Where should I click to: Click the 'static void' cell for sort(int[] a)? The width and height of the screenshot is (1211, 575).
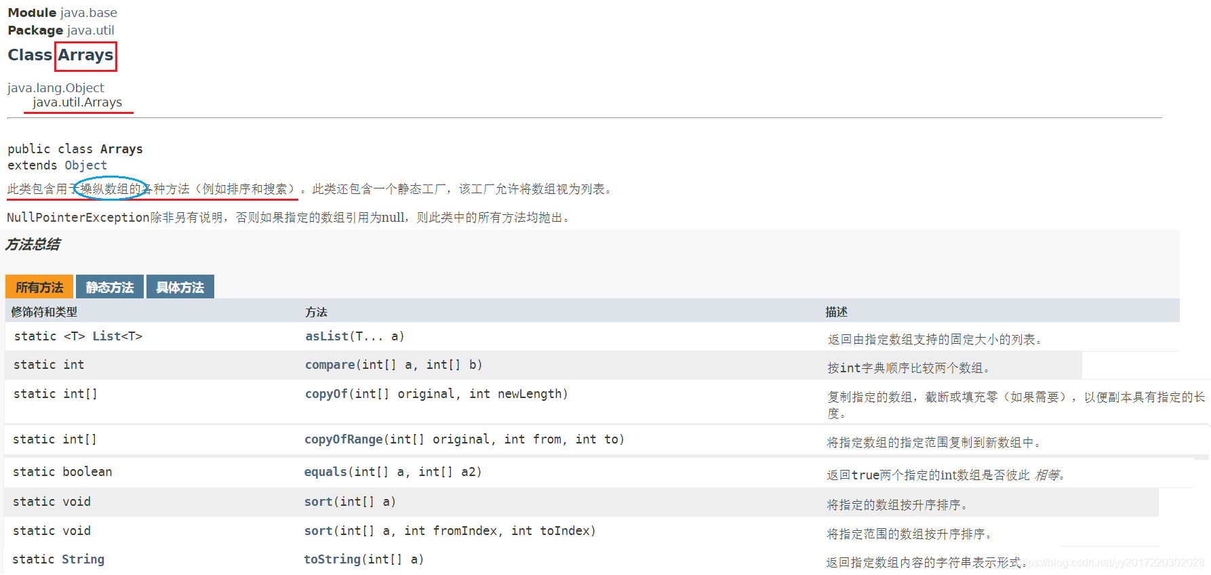tap(52, 502)
